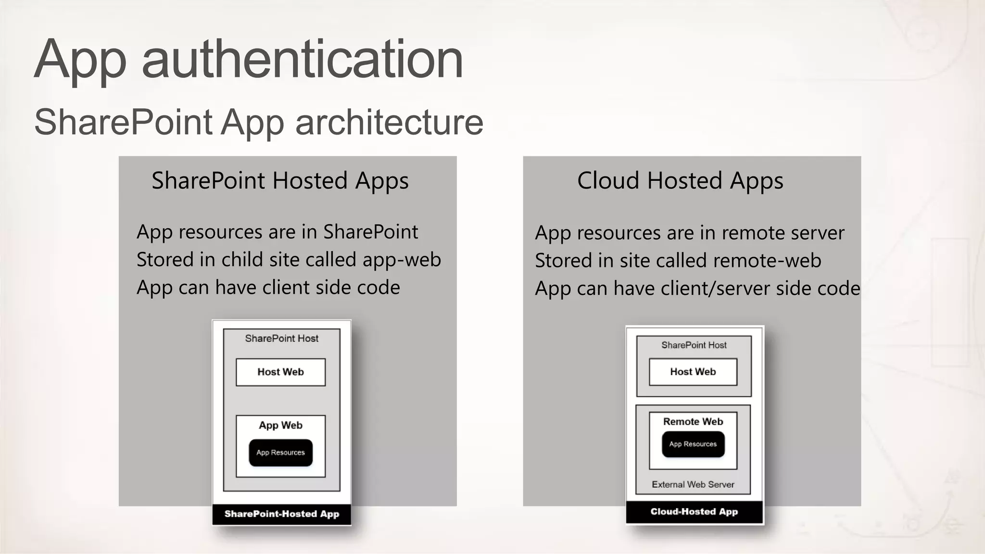Click the Remote Web label box
Viewport: 985px width, 554px height.
(693, 421)
